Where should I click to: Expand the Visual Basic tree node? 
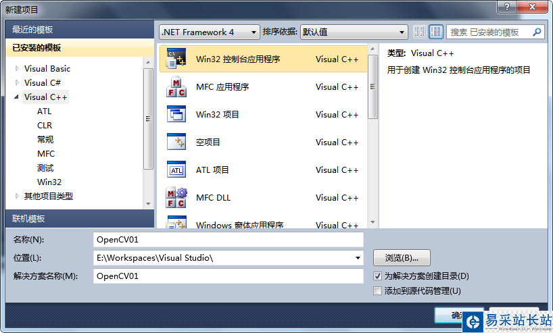coord(17,68)
